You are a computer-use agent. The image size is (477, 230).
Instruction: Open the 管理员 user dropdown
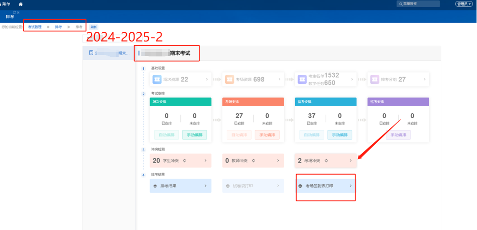pyautogui.click(x=463, y=4)
